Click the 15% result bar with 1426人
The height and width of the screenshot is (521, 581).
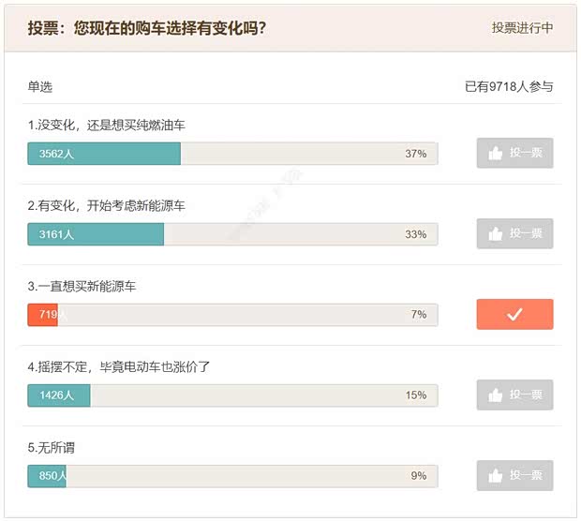(x=232, y=395)
